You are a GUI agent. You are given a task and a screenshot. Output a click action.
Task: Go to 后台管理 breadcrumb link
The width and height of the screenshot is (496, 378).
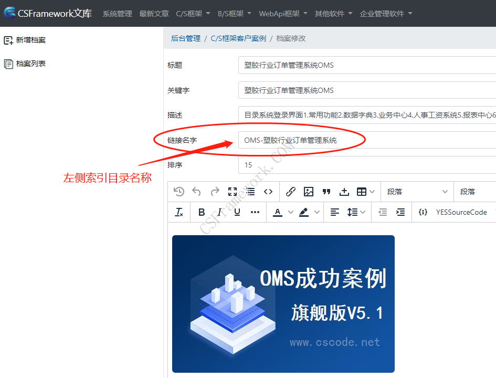pos(186,39)
